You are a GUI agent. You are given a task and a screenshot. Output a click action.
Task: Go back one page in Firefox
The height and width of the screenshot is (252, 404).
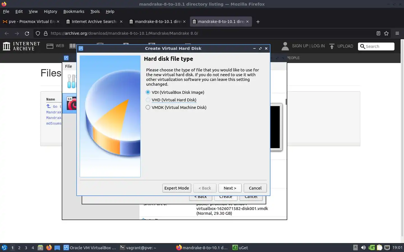7,33
